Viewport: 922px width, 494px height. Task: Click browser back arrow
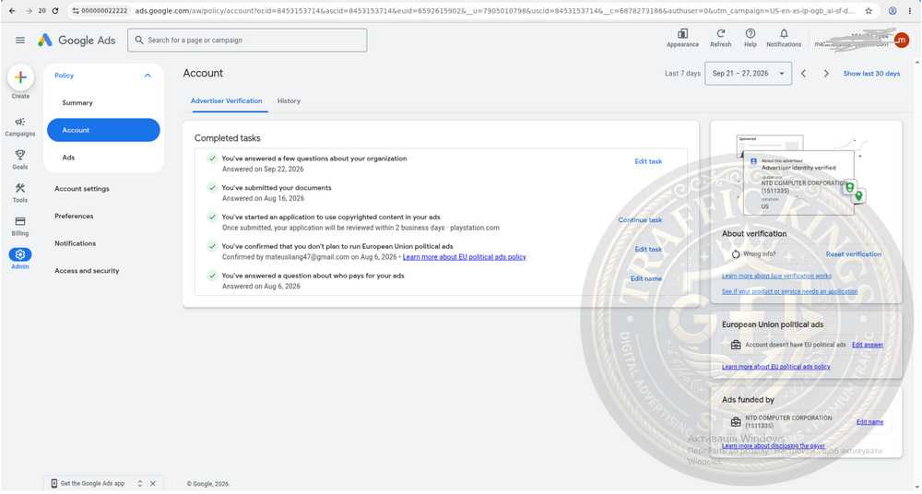click(x=12, y=10)
